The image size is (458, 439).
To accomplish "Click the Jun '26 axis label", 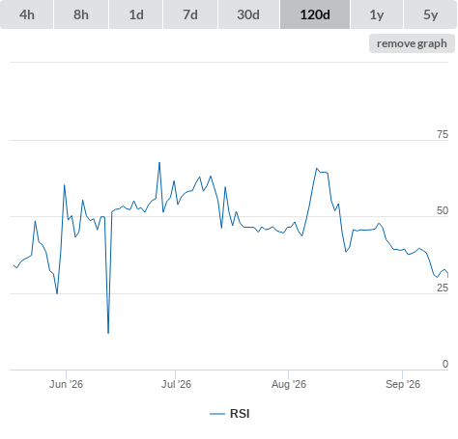I will [66, 384].
